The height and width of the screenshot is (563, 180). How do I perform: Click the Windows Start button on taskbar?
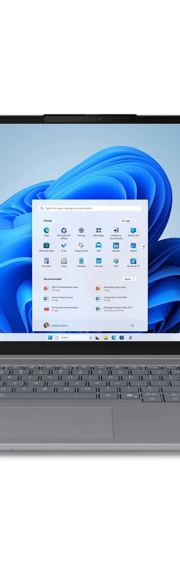50,337
